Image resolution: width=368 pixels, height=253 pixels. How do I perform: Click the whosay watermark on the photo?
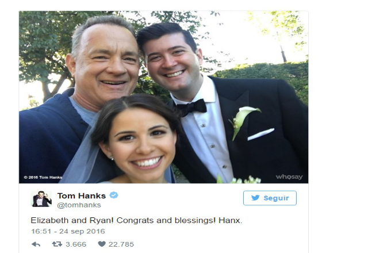289,177
